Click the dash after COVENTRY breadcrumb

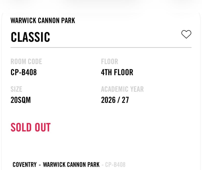pos(40,165)
